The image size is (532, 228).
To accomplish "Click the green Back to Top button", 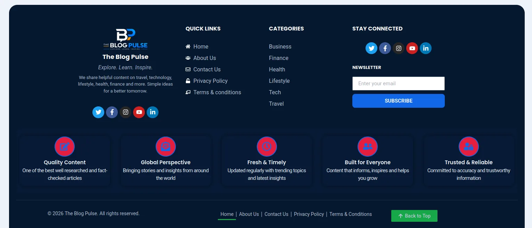I will [414, 216].
